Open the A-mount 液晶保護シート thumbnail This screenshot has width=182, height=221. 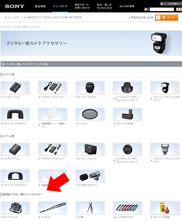tap(52, 114)
